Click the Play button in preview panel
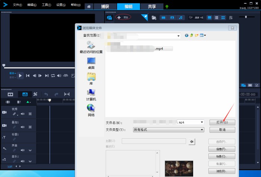261x177 pixels. click(21, 75)
